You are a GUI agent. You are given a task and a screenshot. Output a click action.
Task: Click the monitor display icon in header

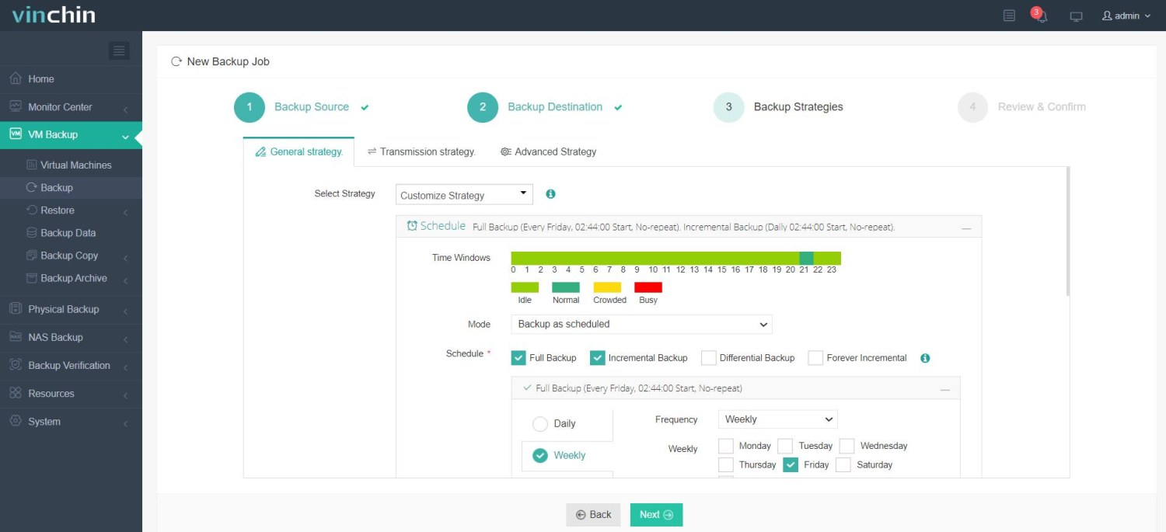[1076, 16]
